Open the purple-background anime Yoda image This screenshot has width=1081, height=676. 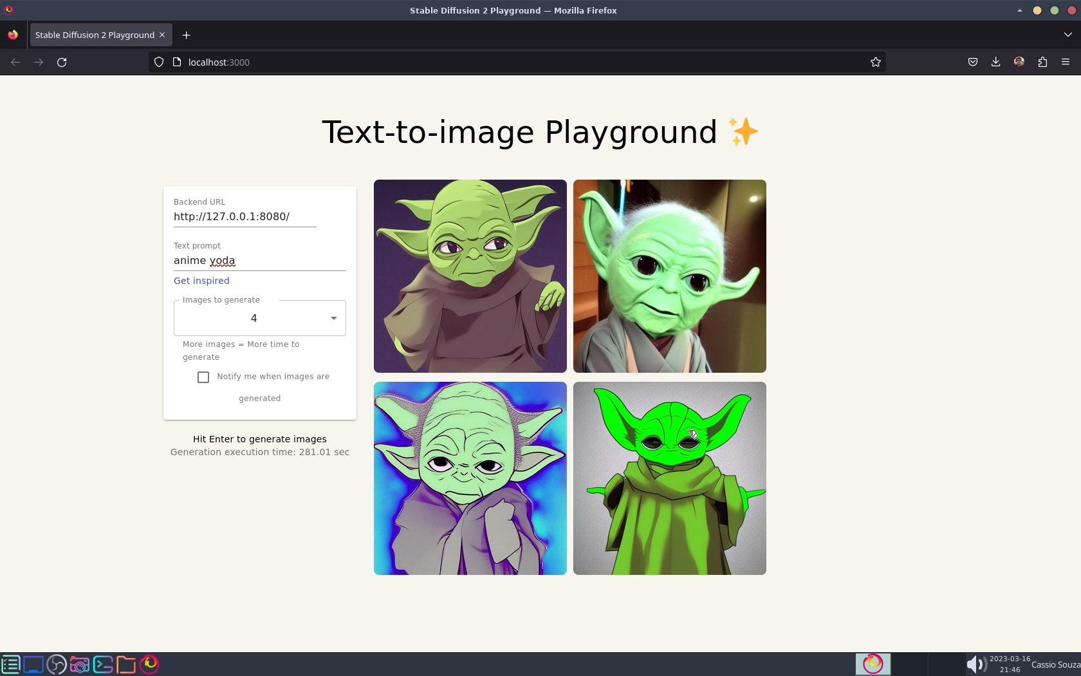click(470, 276)
